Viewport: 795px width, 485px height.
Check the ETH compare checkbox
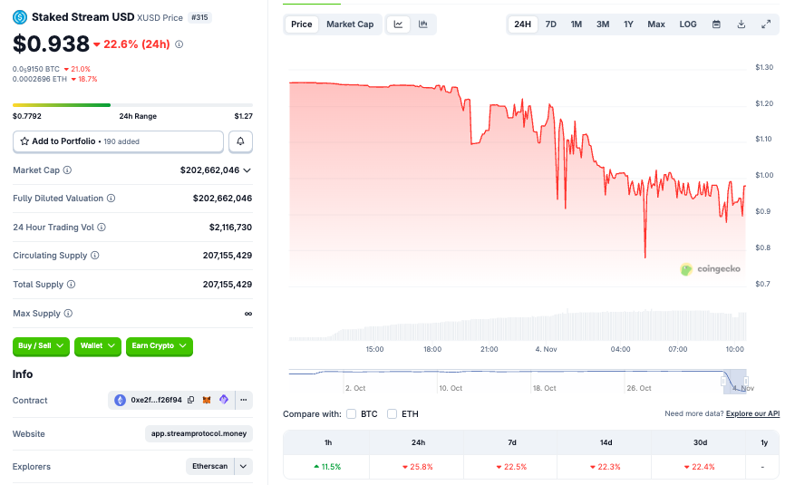click(x=393, y=414)
